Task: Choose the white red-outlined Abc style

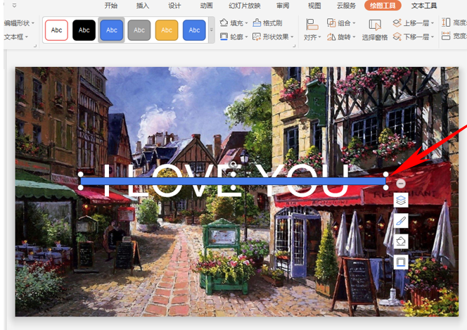Action: (x=56, y=30)
